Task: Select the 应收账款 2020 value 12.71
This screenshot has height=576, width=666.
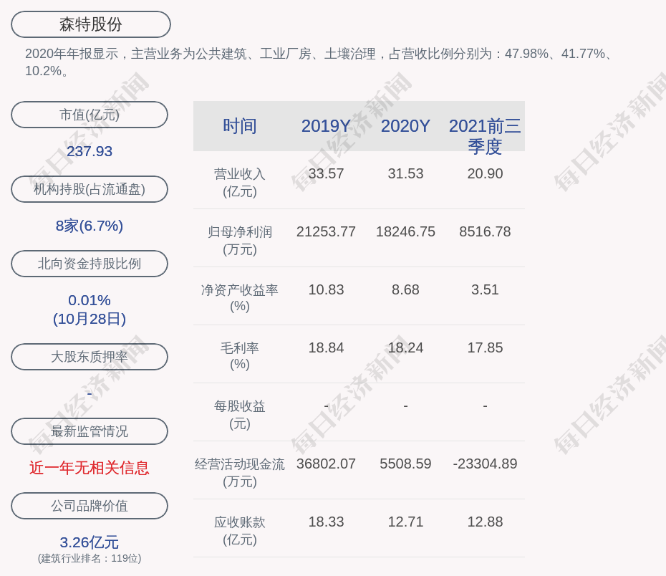Action: [x=405, y=522]
